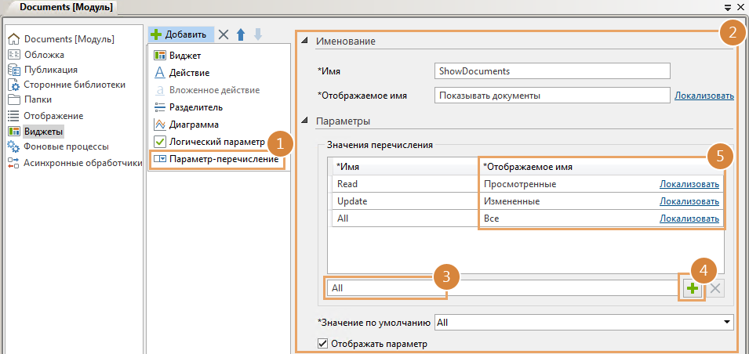Select Разделитель item in element list
This screenshot has height=354, width=749.
pyautogui.click(x=196, y=107)
